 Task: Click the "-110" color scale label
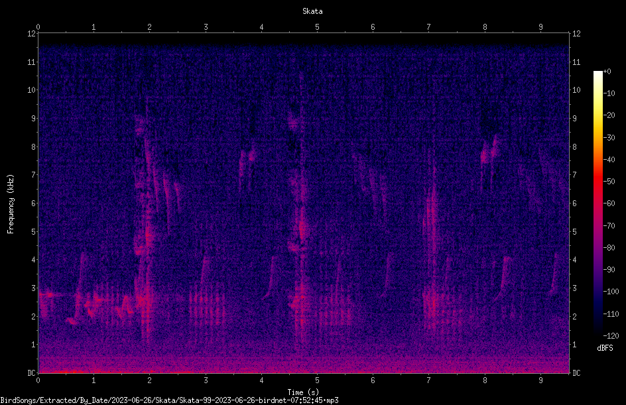pyautogui.click(x=611, y=314)
